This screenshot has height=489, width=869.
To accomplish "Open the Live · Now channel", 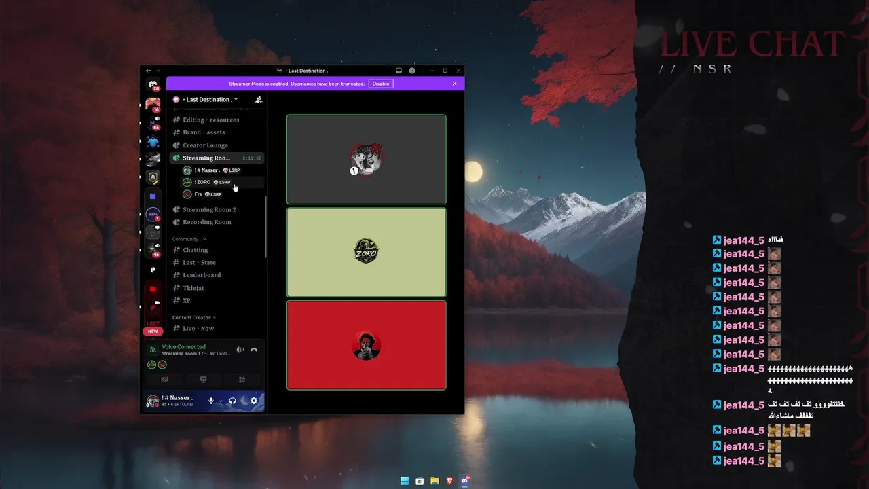I will pyautogui.click(x=217, y=328).
